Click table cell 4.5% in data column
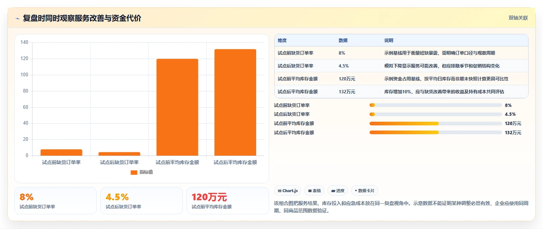The width and height of the screenshot is (543, 229). coord(344,66)
